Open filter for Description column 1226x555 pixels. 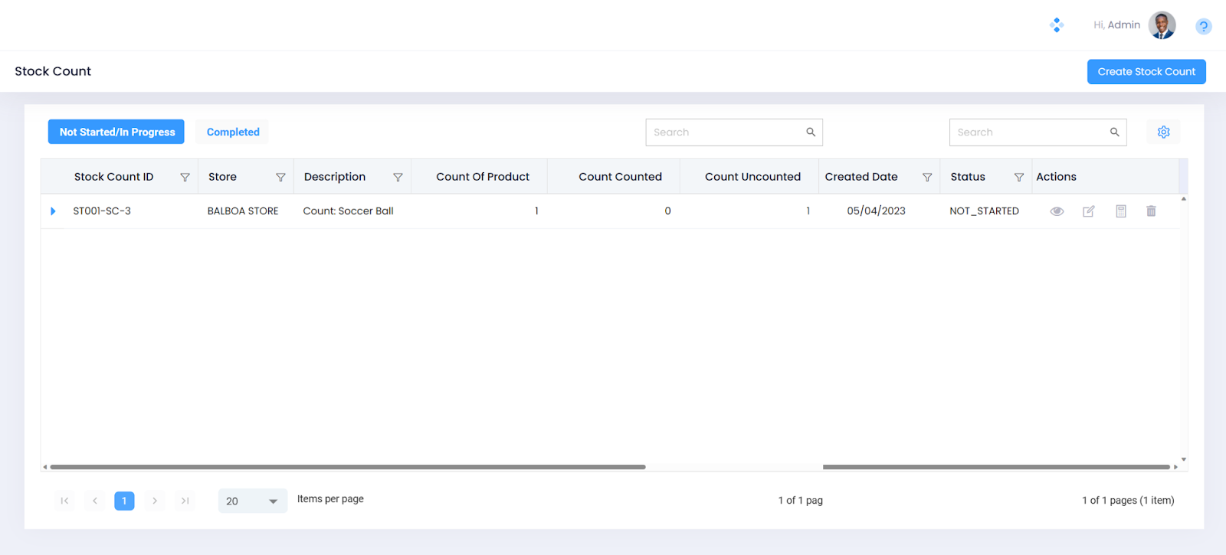398,177
